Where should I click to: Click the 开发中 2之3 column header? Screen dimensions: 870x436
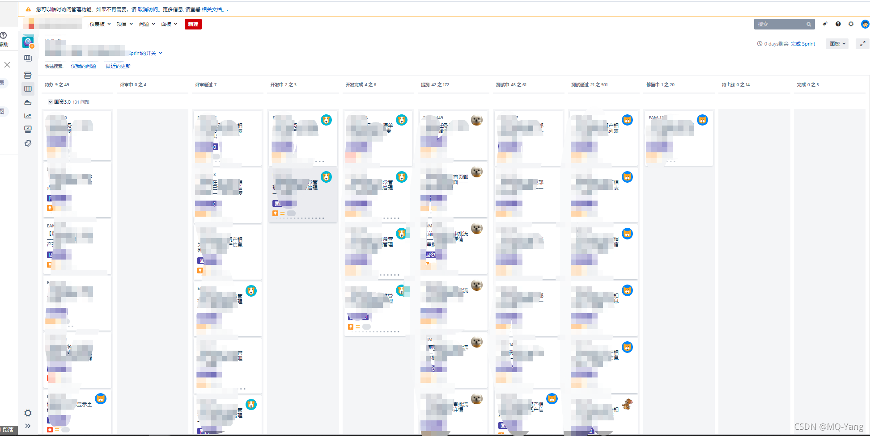283,84
